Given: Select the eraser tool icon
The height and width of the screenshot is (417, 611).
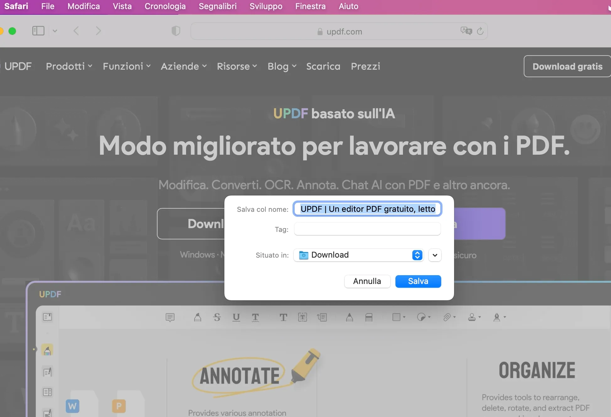Looking at the screenshot, I should point(369,317).
